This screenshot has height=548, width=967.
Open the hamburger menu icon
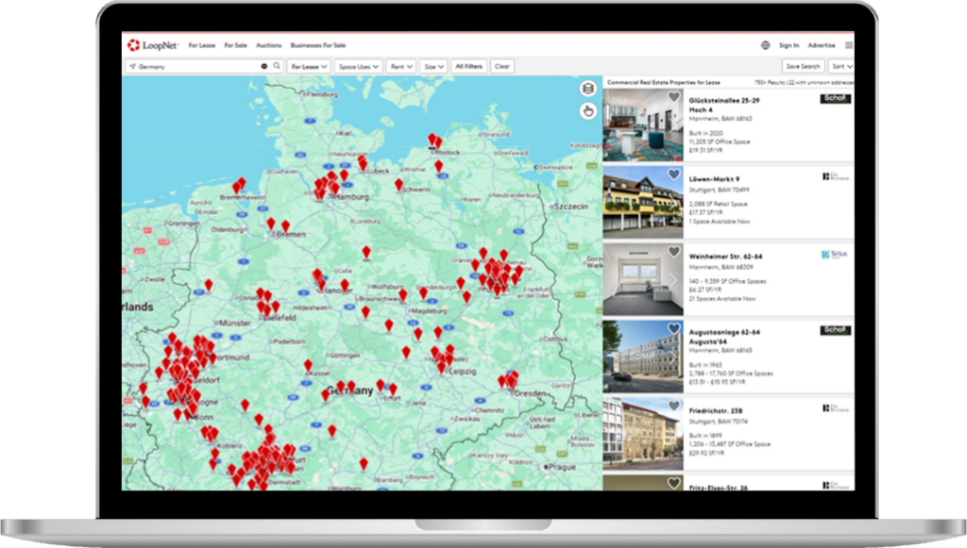pos(849,45)
